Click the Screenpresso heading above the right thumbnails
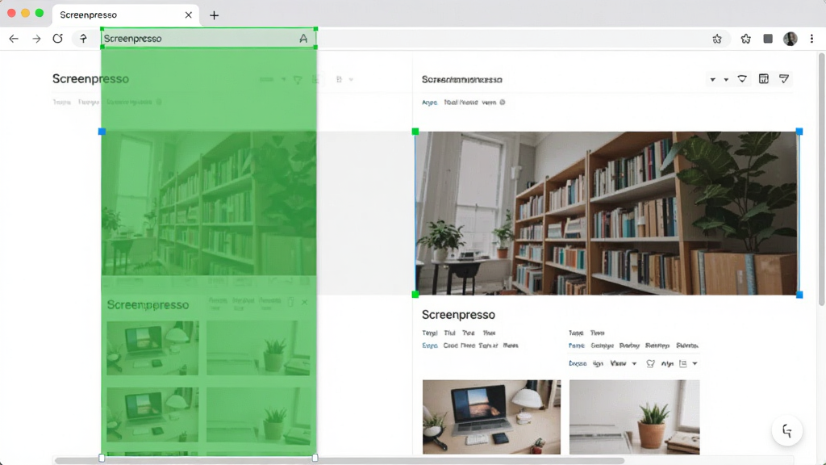826x465 pixels. [x=458, y=315]
